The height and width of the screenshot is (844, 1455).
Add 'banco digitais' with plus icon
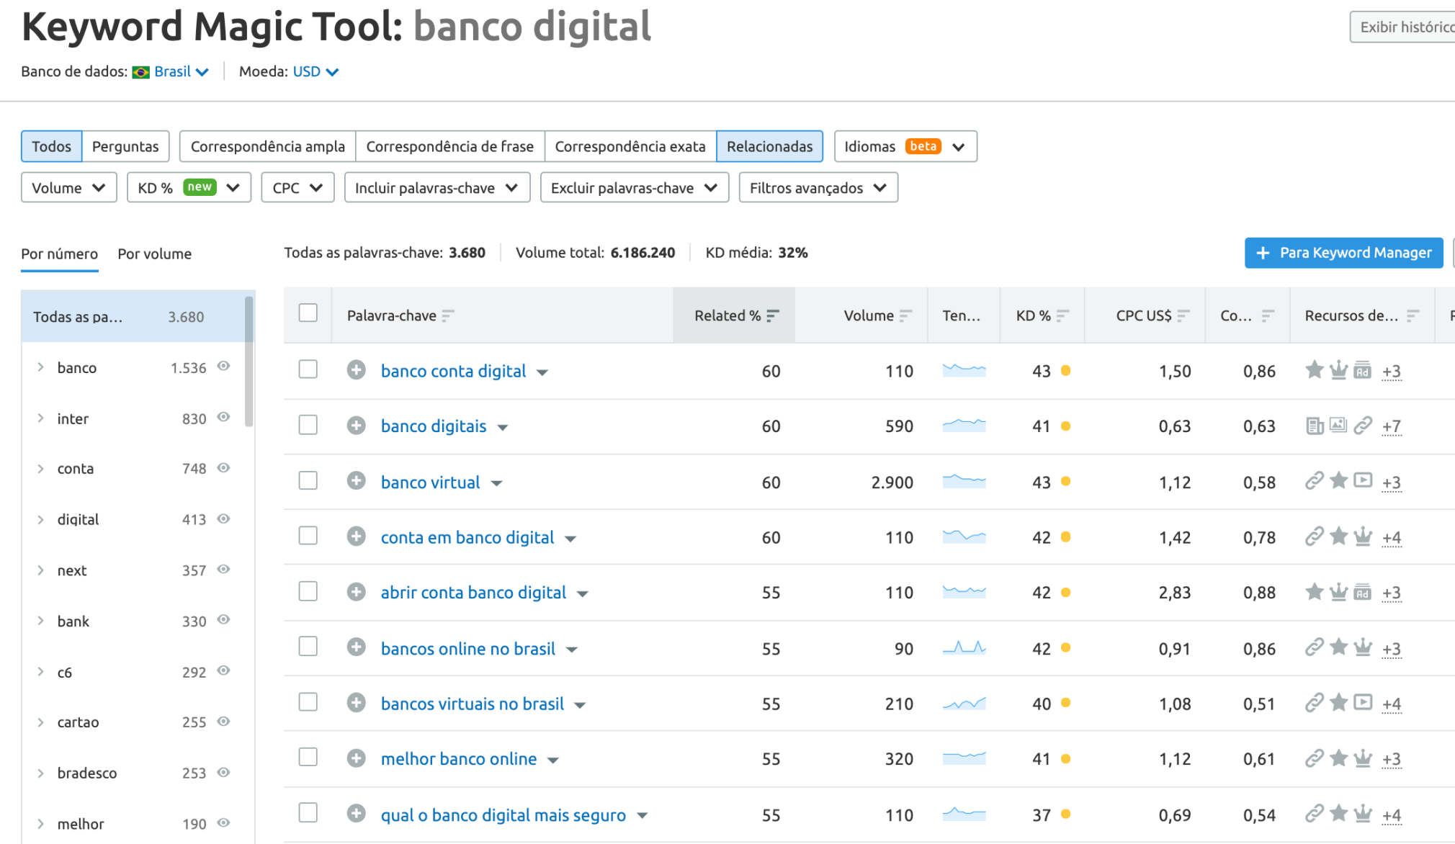coord(356,426)
